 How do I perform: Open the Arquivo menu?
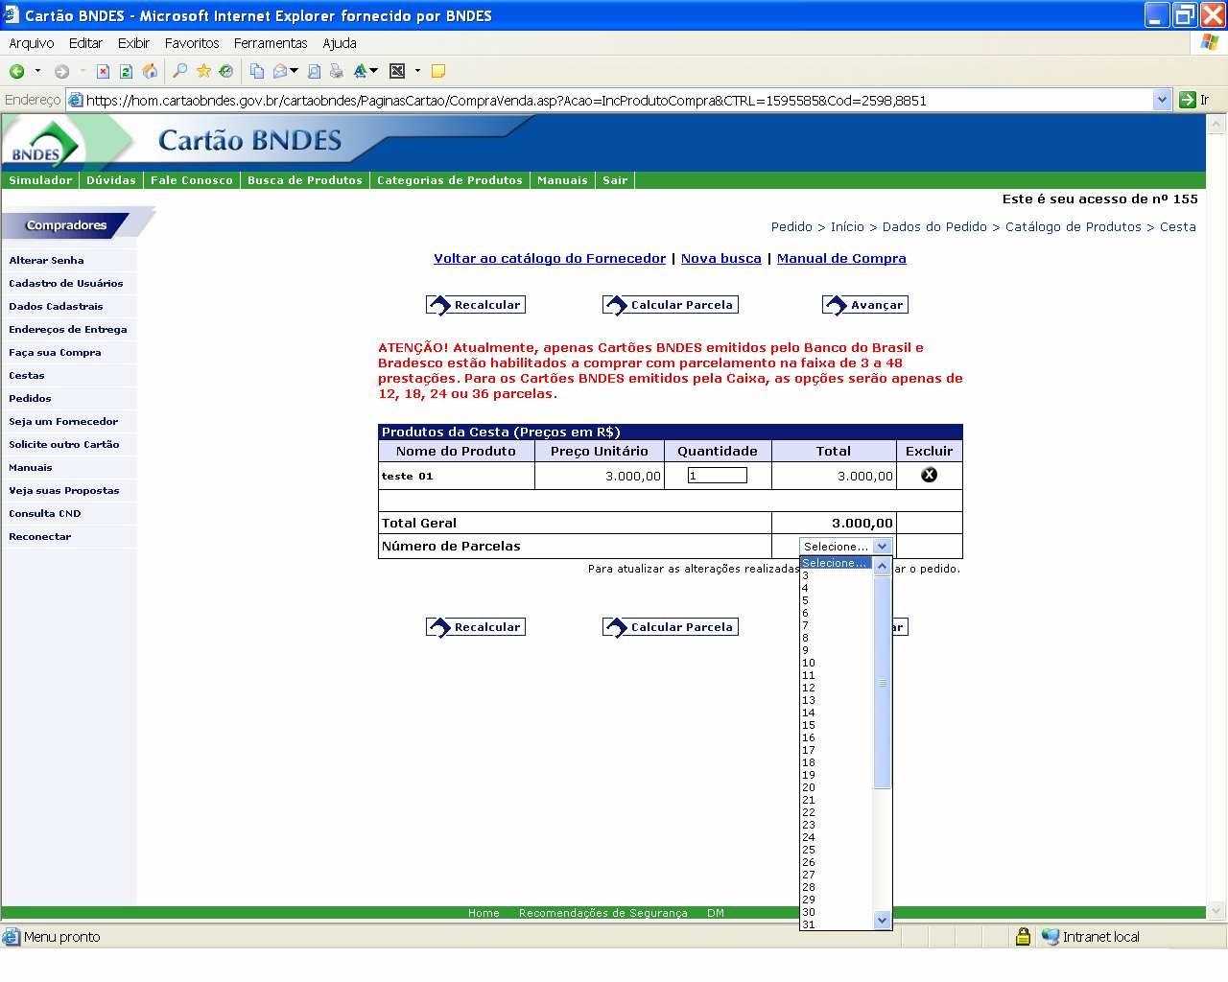click(32, 43)
